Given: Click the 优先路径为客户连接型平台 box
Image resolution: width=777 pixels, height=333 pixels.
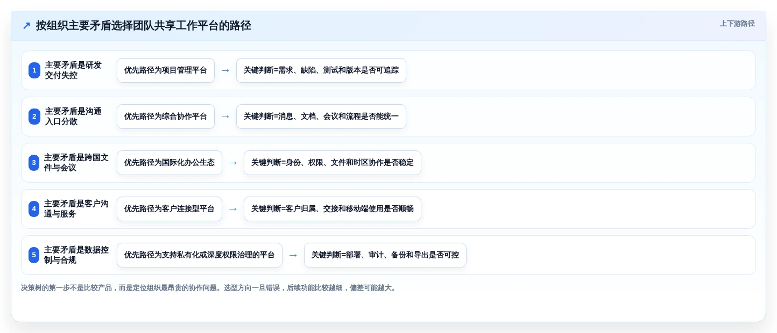Looking at the screenshot, I should click(x=169, y=209).
